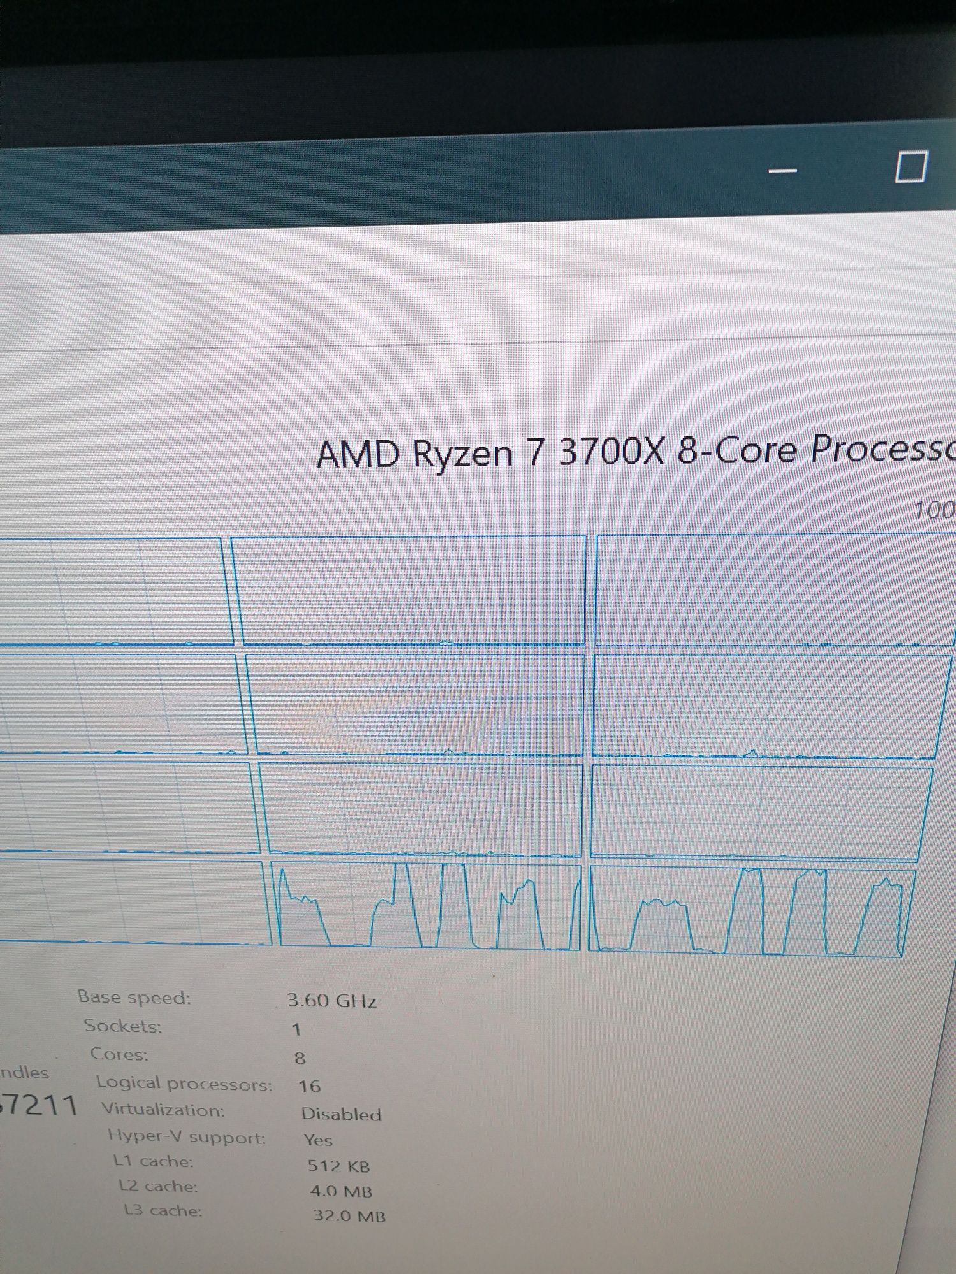Select the L2 cache label
The width and height of the screenshot is (956, 1274).
[x=158, y=1186]
